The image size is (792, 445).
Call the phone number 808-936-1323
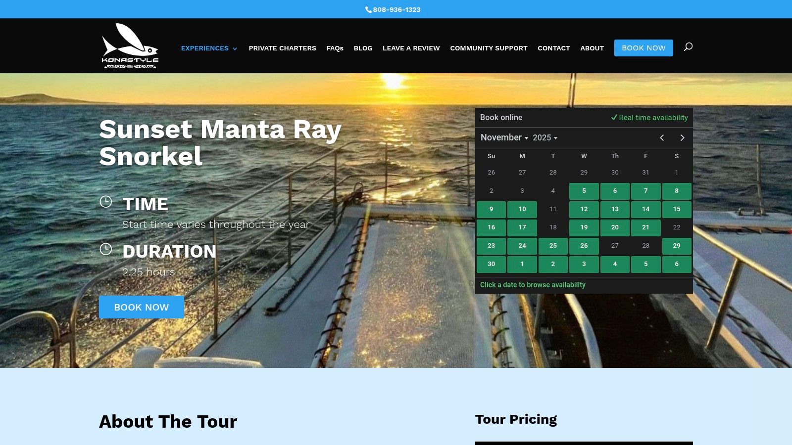coord(396,9)
